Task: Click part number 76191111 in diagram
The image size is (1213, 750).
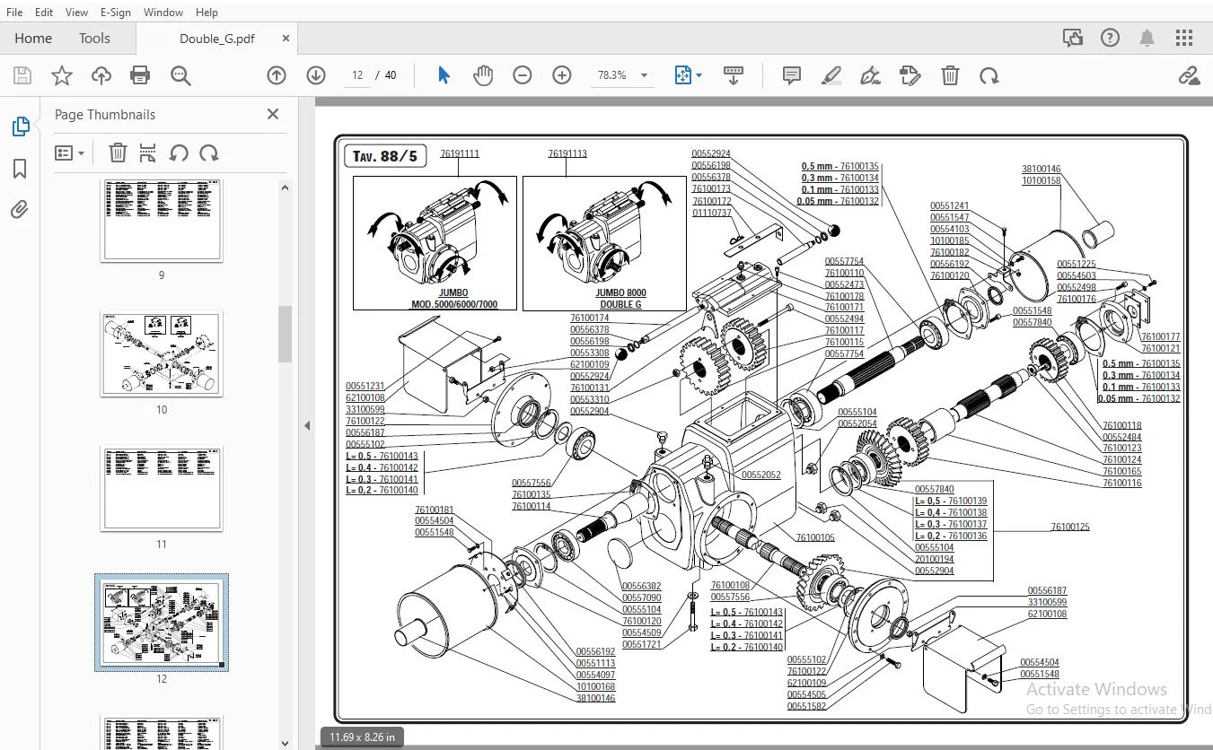Action: 460,153
